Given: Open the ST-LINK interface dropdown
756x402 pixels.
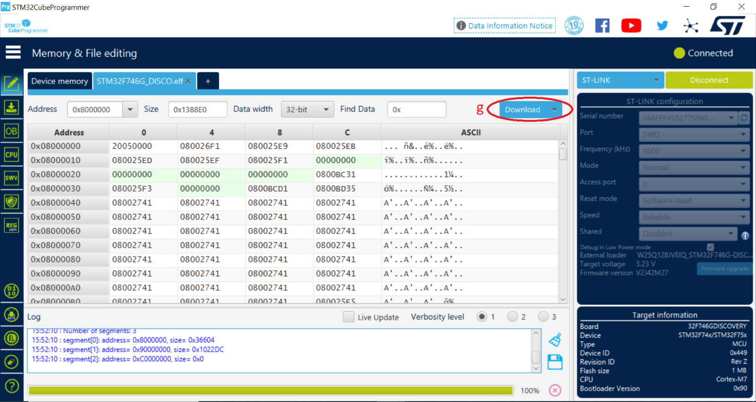Looking at the screenshot, I should [x=620, y=80].
